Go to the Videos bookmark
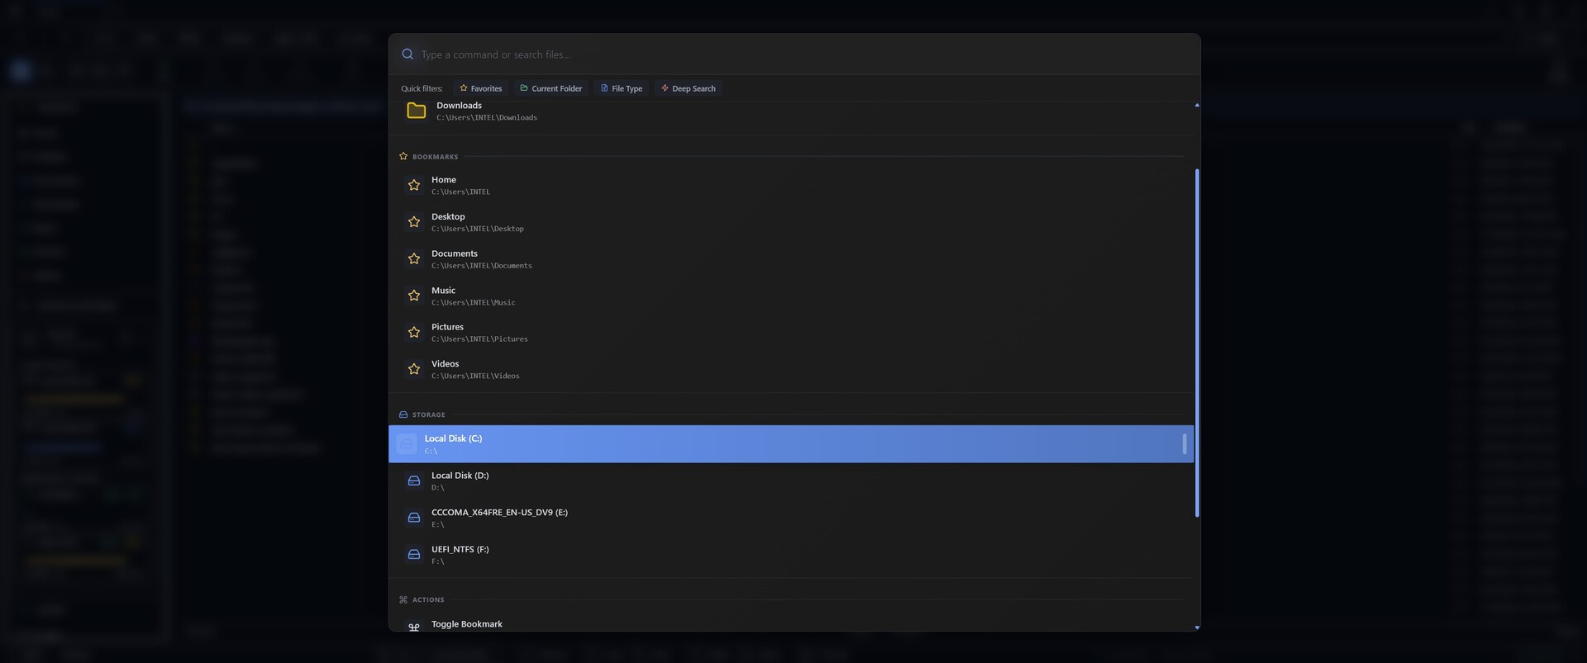 [x=791, y=369]
